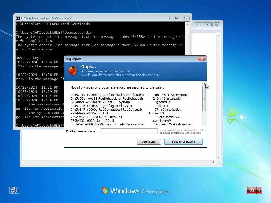271x203 pixels.
Task: Click the Windows 7 Enterprise logo
Action: [135, 191]
